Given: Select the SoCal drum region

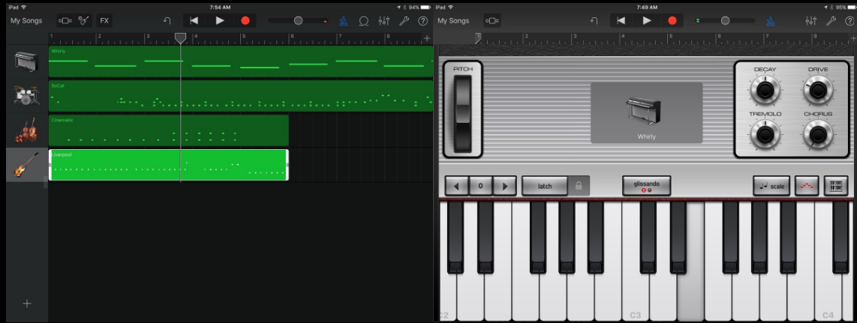Looking at the screenshot, I should click(240, 96).
